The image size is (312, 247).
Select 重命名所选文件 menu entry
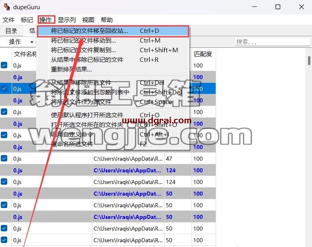(113, 144)
